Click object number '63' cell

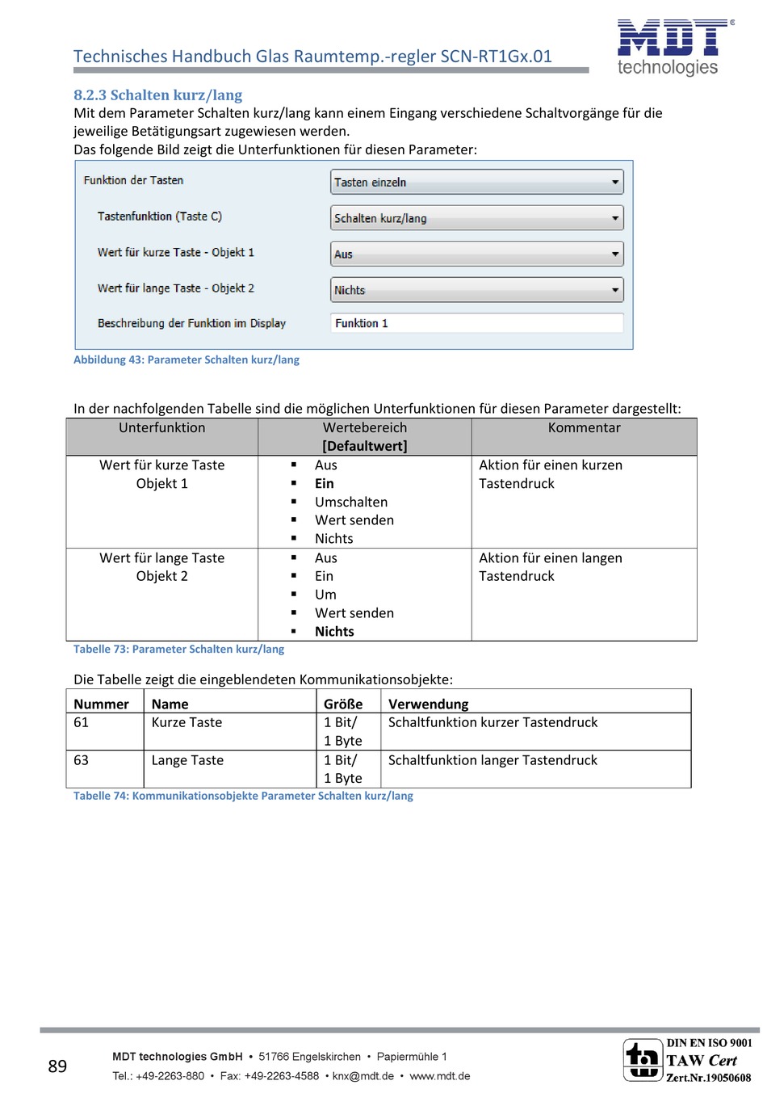tap(82, 760)
